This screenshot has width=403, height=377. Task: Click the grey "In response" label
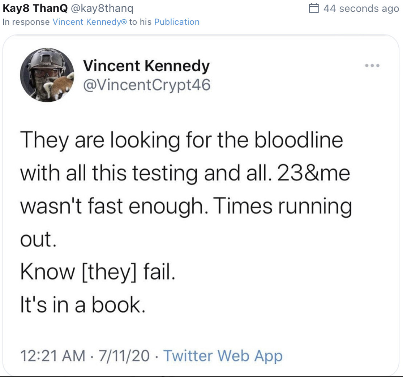[26, 22]
